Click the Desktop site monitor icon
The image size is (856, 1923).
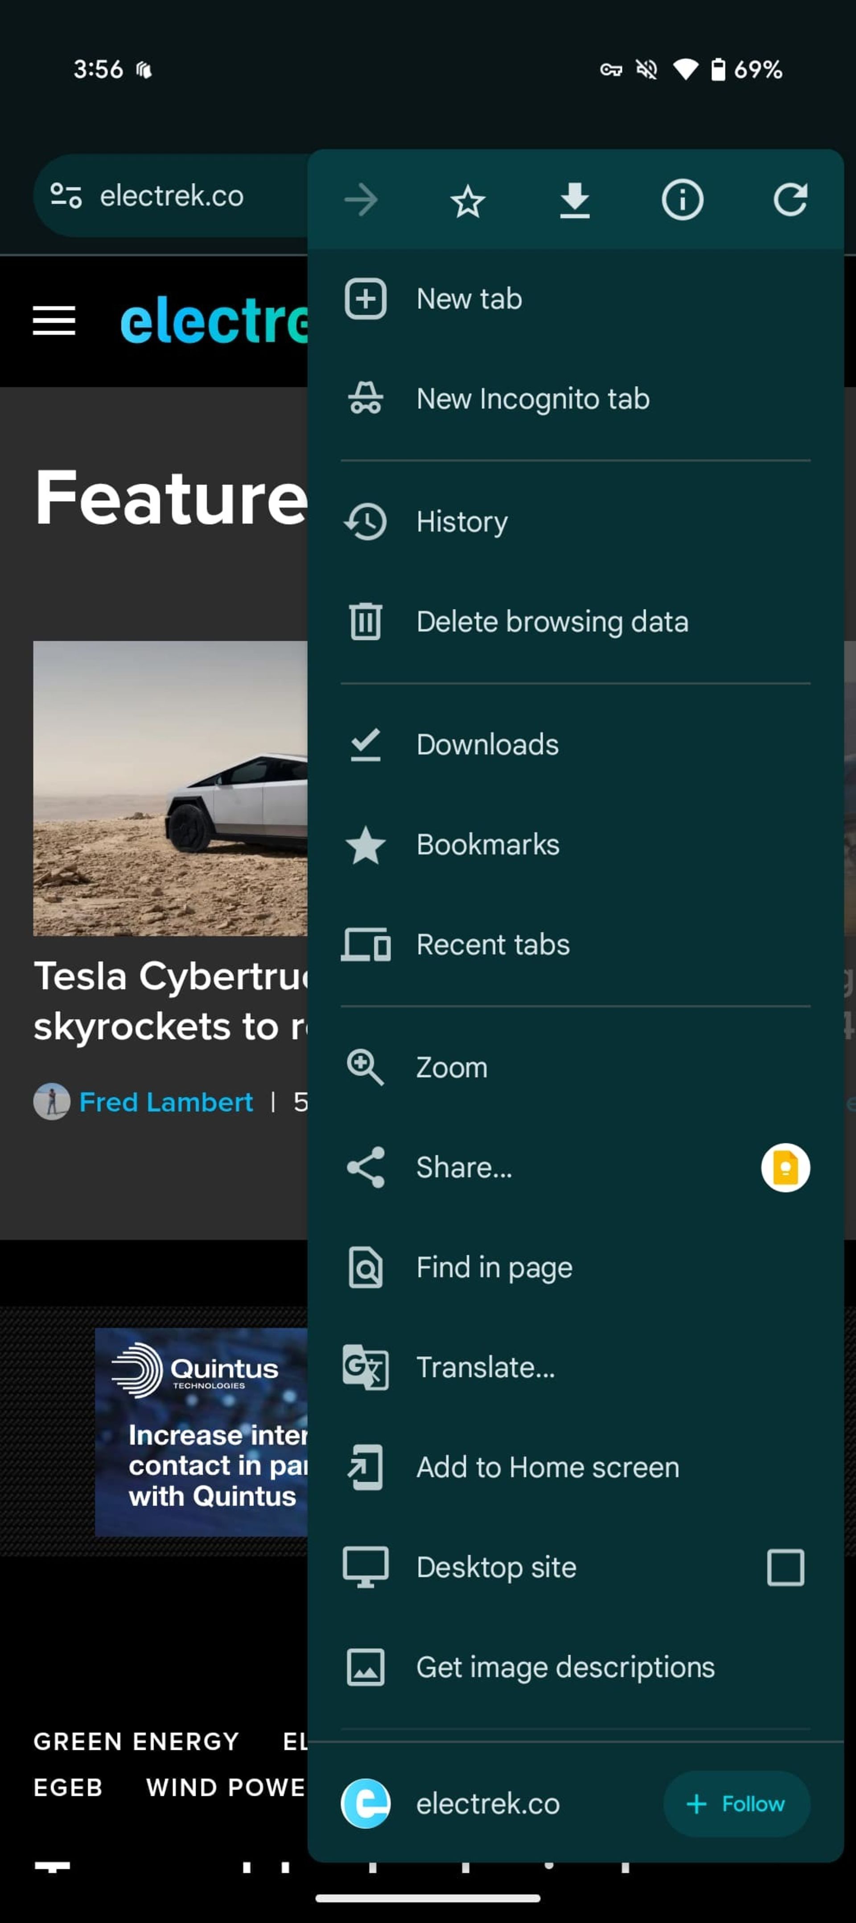366,1567
